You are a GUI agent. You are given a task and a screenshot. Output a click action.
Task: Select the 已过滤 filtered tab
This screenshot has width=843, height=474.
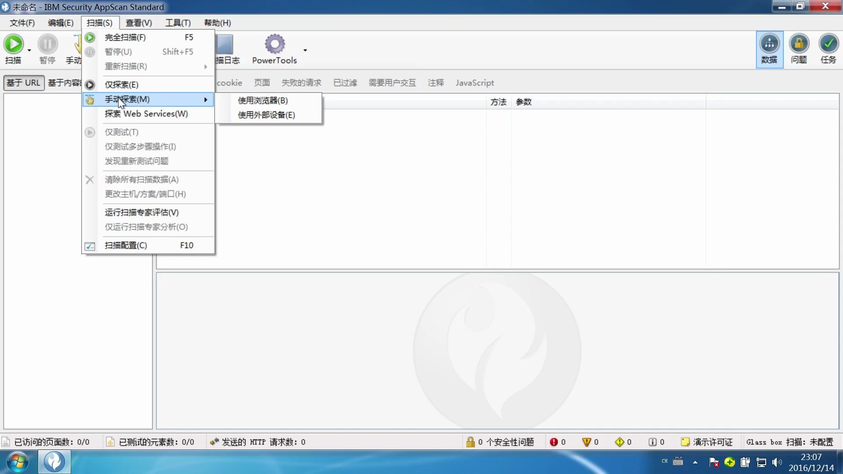click(345, 83)
